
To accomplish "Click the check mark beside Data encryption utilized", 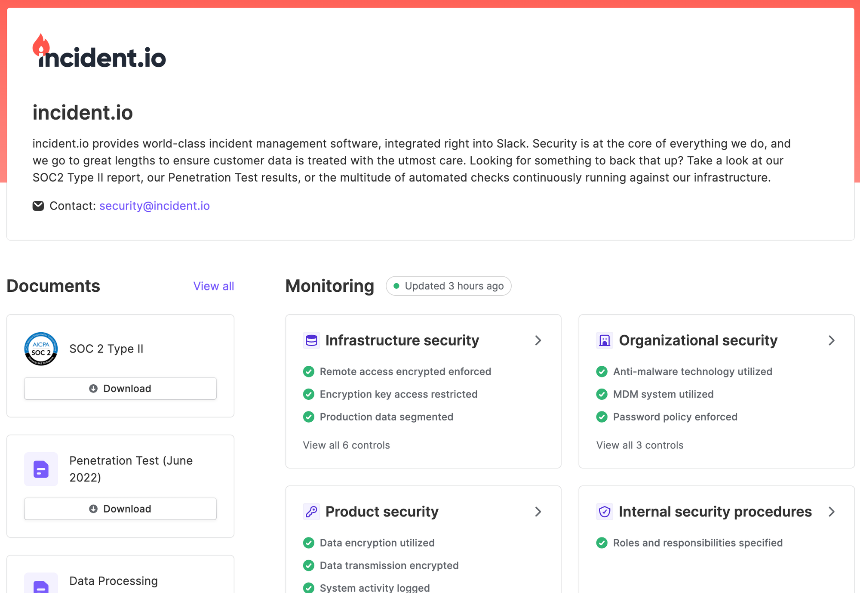I will pos(309,543).
